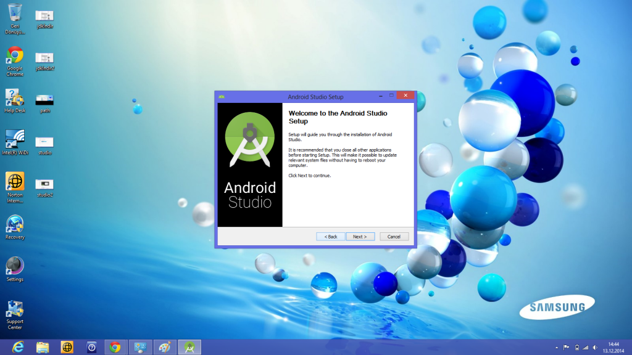Open Google Chrome from the taskbar
The image size is (632, 355).
click(x=115, y=347)
